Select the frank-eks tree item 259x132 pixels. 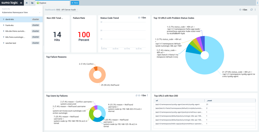tap(21, 25)
